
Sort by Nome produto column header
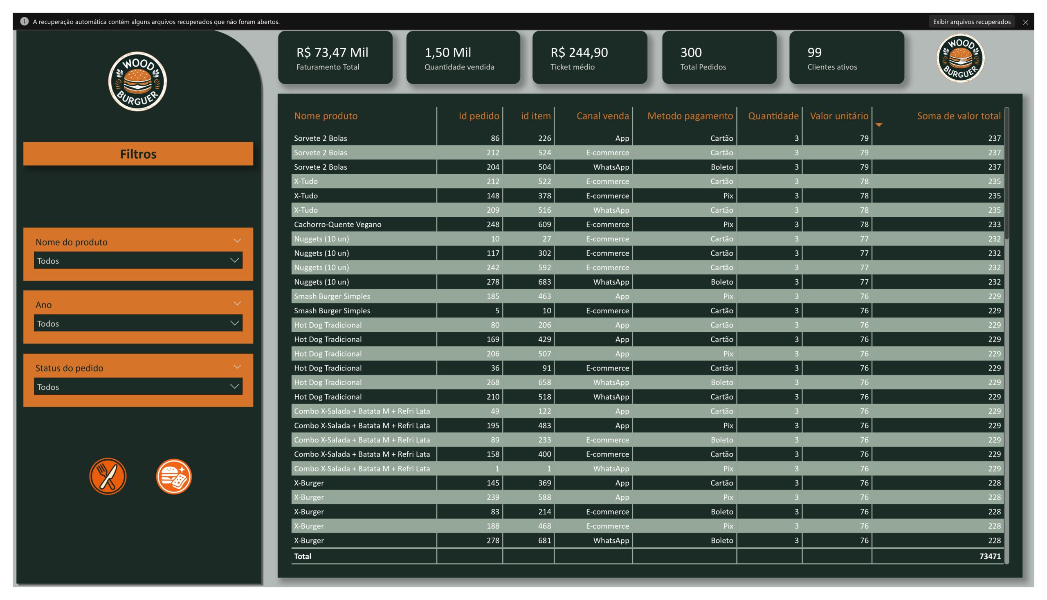(326, 116)
